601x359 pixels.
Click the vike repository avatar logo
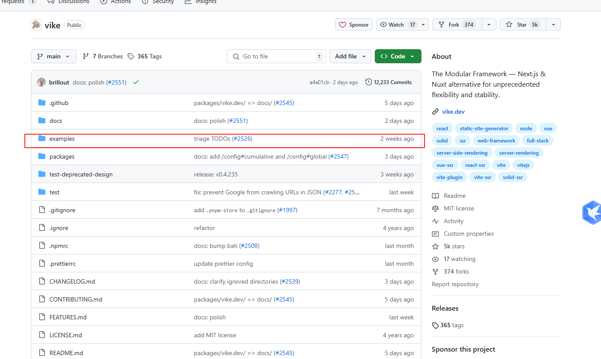tap(36, 25)
